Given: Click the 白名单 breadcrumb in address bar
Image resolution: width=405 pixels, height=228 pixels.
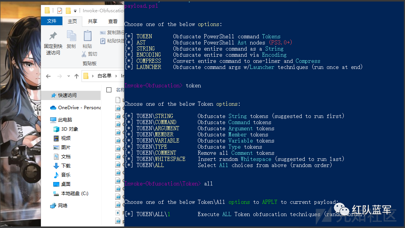Looking at the screenshot, I should click(105, 76).
